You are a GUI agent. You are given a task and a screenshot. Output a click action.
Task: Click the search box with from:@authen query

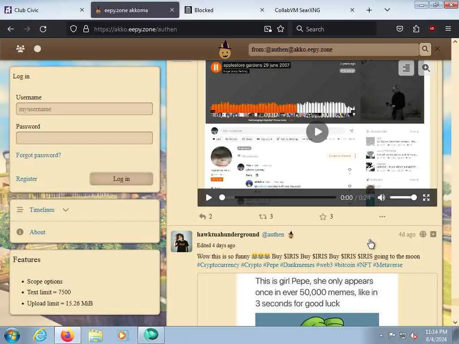click(x=333, y=49)
